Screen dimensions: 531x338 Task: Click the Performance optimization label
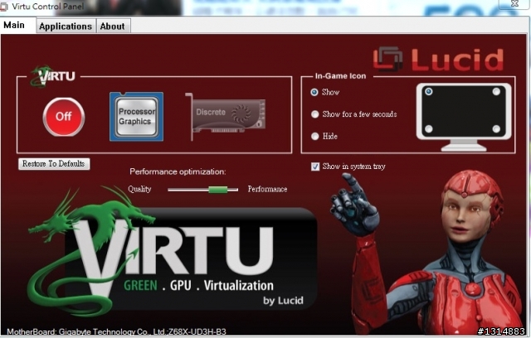tap(178, 171)
